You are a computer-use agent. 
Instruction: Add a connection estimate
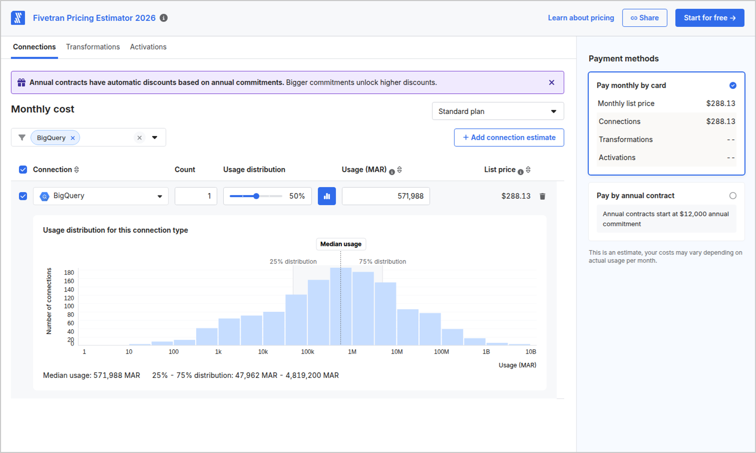(x=509, y=137)
